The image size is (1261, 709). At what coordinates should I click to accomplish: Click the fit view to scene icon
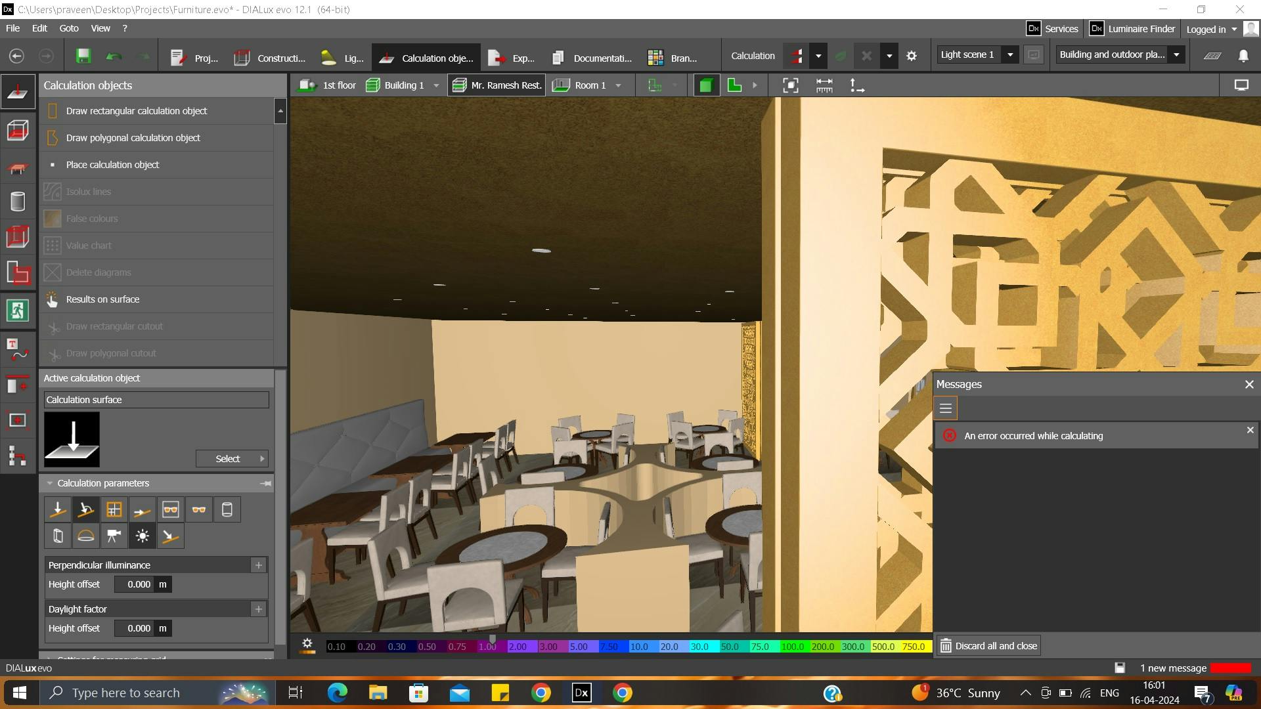(x=790, y=85)
